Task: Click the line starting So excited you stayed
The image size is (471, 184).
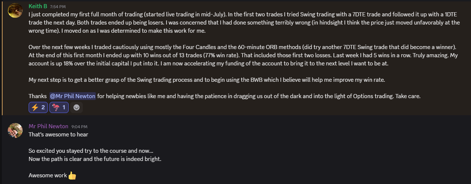Action: [91, 151]
